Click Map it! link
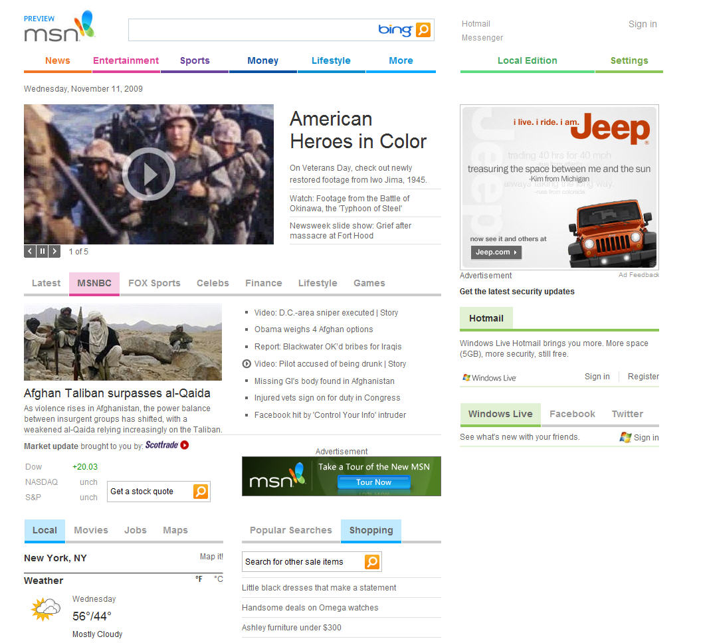Viewport: 701px width, 643px height. pyautogui.click(x=211, y=556)
